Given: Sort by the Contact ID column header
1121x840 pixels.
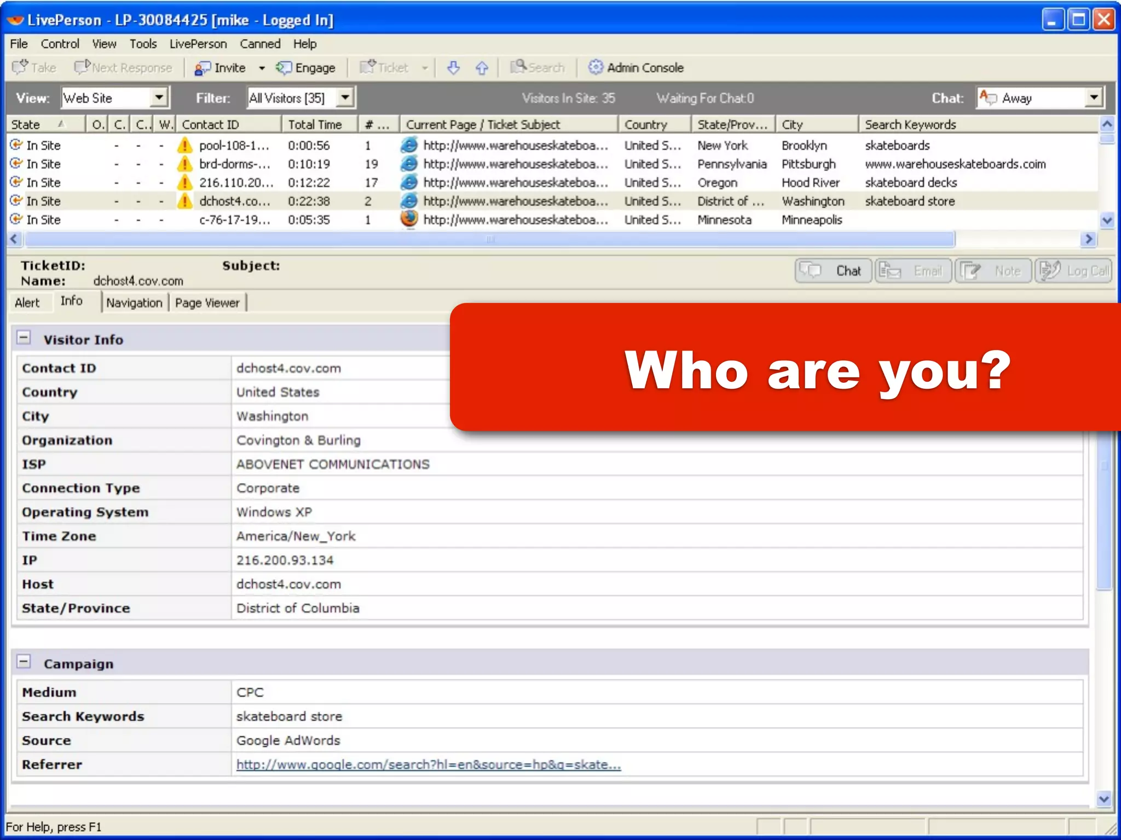Looking at the screenshot, I should click(x=229, y=125).
